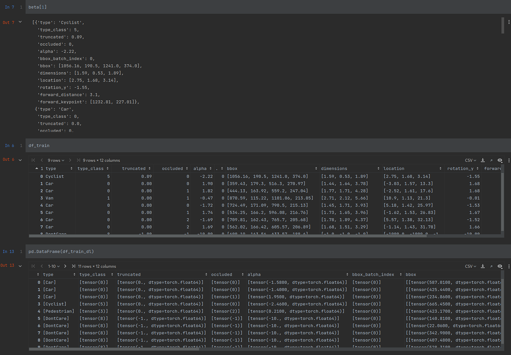
Task: Go to last page of df_train_dl table
Action: point(73,266)
